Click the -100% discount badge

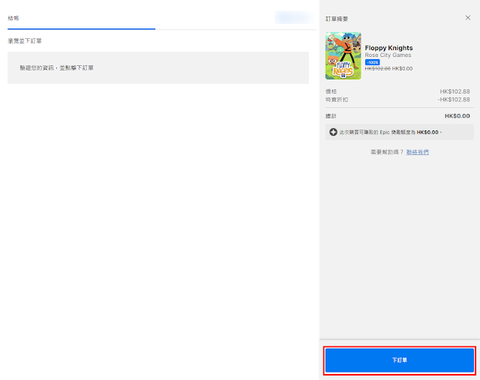point(372,62)
